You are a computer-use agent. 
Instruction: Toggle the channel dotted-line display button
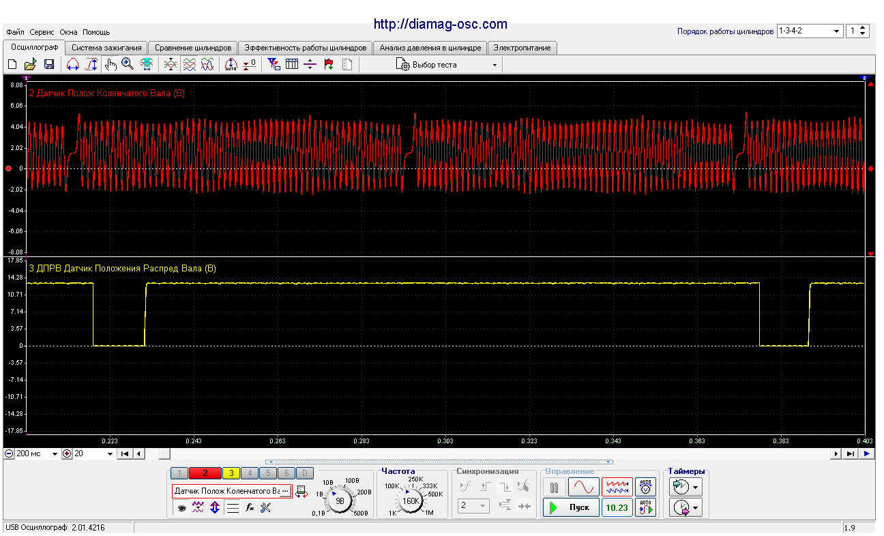click(x=233, y=507)
